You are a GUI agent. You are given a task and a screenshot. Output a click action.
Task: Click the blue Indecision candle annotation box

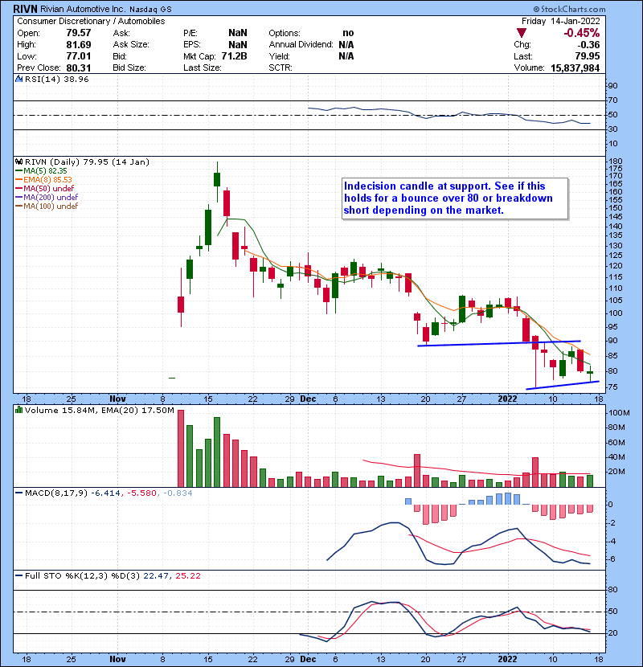pyautogui.click(x=455, y=198)
